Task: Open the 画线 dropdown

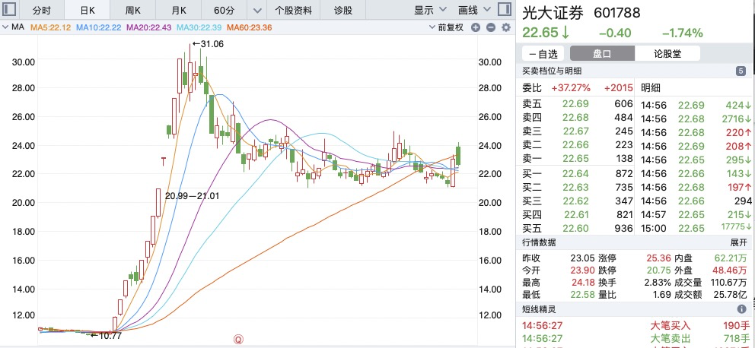Action: tap(474, 10)
